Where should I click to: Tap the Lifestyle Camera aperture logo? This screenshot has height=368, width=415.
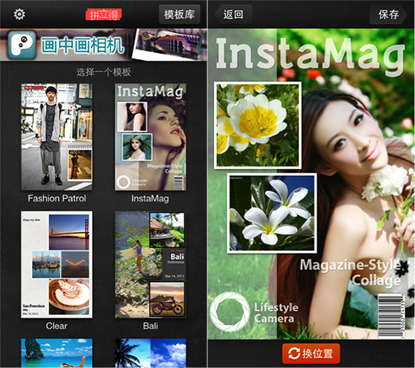point(230,312)
